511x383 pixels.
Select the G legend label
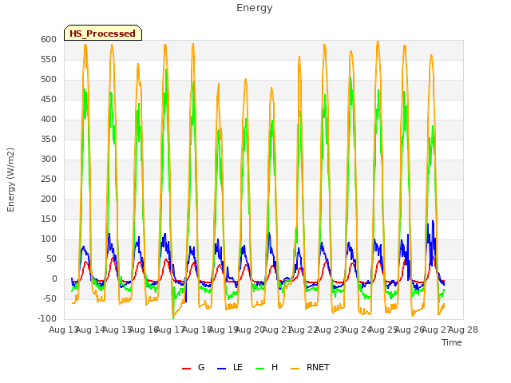tap(201, 367)
